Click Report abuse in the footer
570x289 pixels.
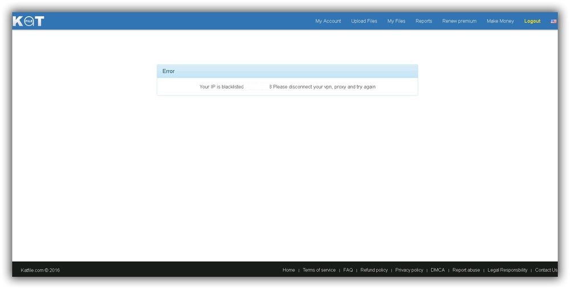[466, 270]
